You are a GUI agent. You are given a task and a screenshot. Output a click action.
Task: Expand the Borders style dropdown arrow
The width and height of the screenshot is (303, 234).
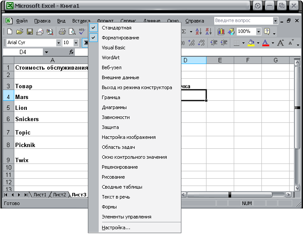pos(243,43)
